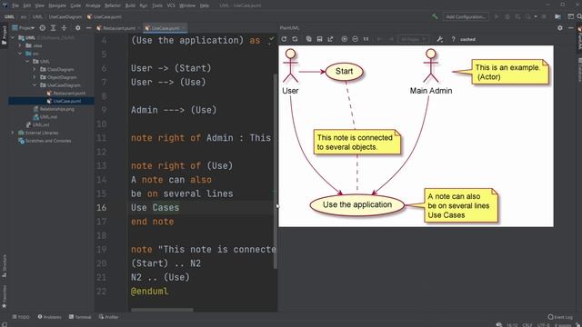Image resolution: width=582 pixels, height=327 pixels.
Task: Open the Project view dropdown
Action: (24, 28)
